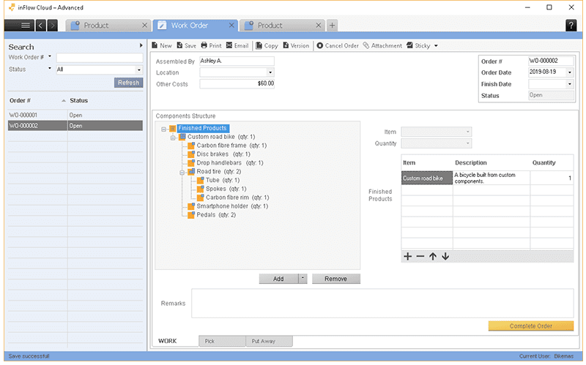586x365 pixels.
Task: Email the work order
Action: [x=237, y=45]
